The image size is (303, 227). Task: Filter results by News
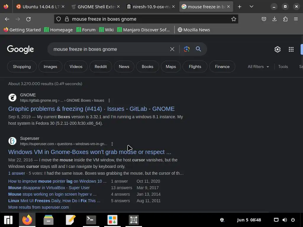point(124,67)
